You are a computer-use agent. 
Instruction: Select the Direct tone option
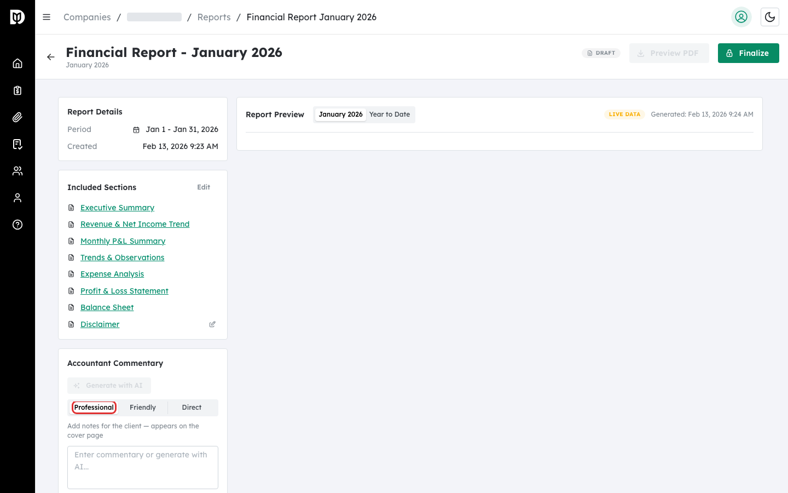192,408
